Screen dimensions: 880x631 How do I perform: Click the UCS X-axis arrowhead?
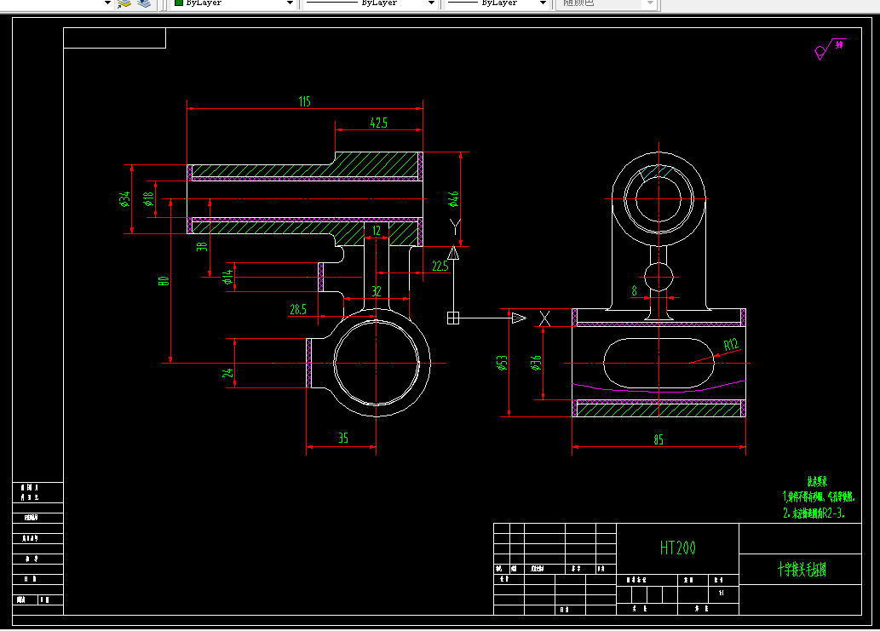pyautogui.click(x=519, y=318)
